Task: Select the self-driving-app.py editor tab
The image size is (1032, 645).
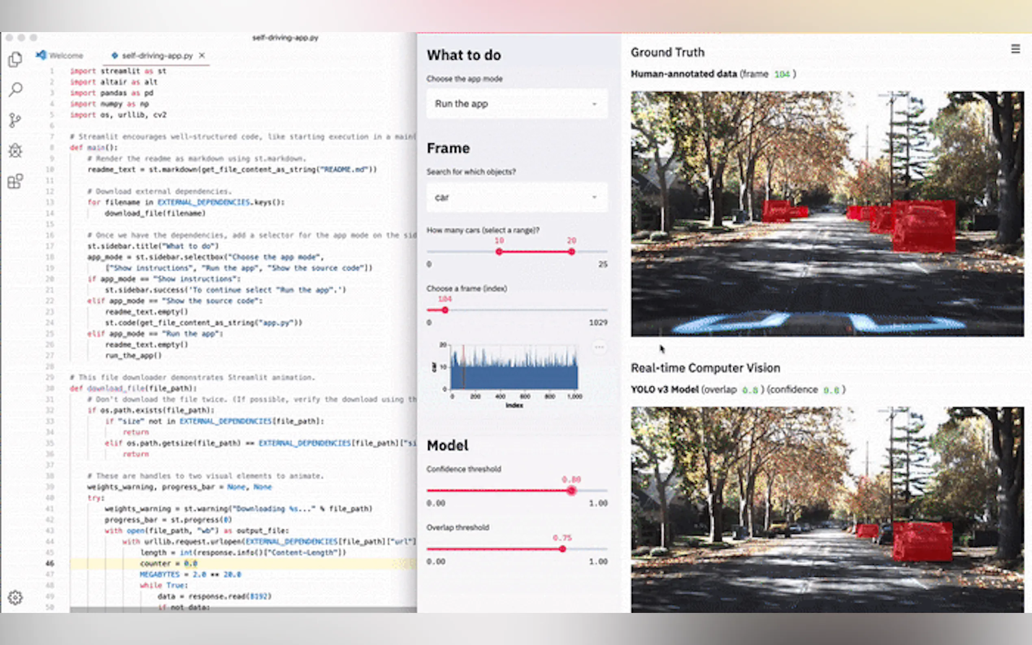Action: click(x=156, y=56)
